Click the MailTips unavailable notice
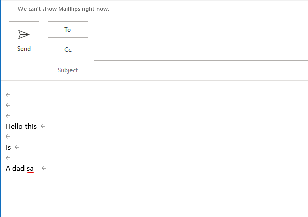 (63, 9)
